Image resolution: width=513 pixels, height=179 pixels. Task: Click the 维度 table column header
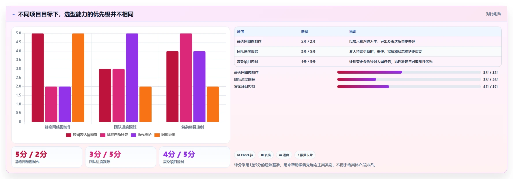click(240, 32)
